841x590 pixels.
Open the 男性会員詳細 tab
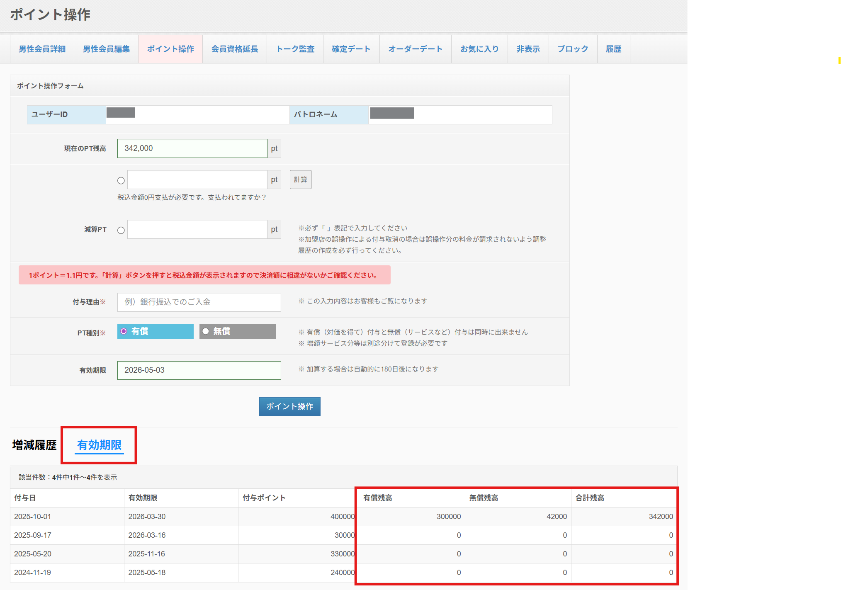point(42,49)
